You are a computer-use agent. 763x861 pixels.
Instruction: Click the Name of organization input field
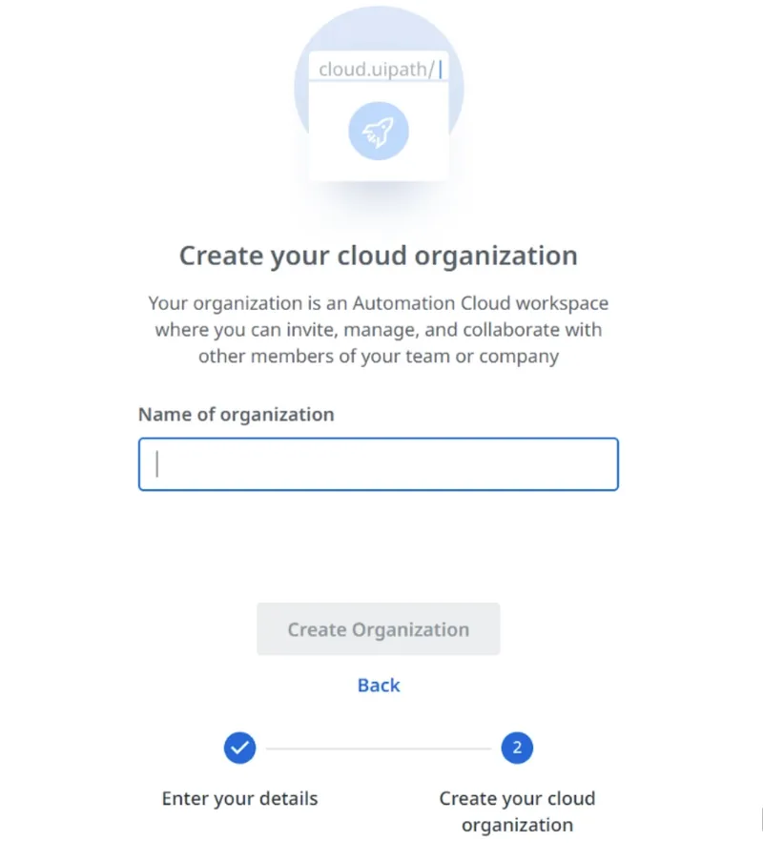tap(379, 464)
